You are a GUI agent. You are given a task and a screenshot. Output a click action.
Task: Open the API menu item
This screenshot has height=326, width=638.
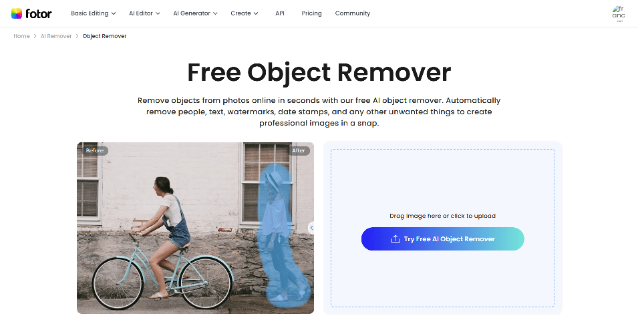[x=279, y=13]
